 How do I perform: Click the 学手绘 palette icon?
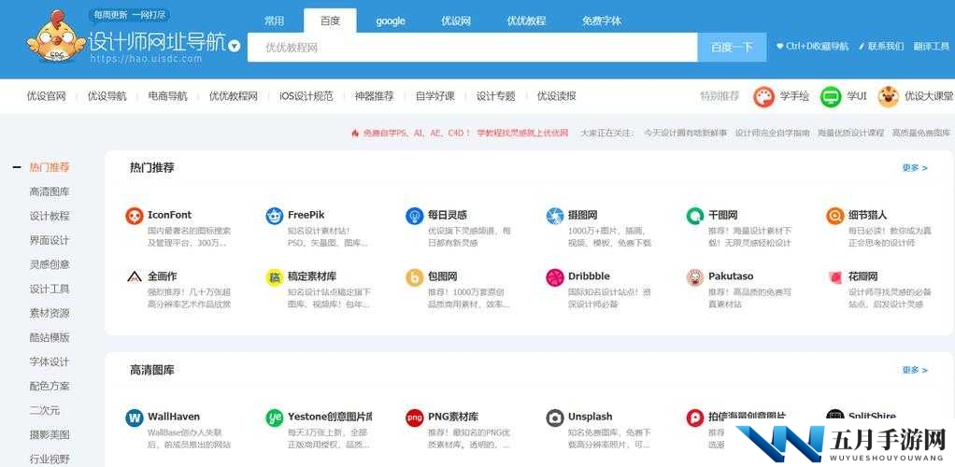763,96
